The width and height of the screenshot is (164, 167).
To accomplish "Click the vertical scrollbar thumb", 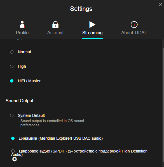I will tap(163, 105).
